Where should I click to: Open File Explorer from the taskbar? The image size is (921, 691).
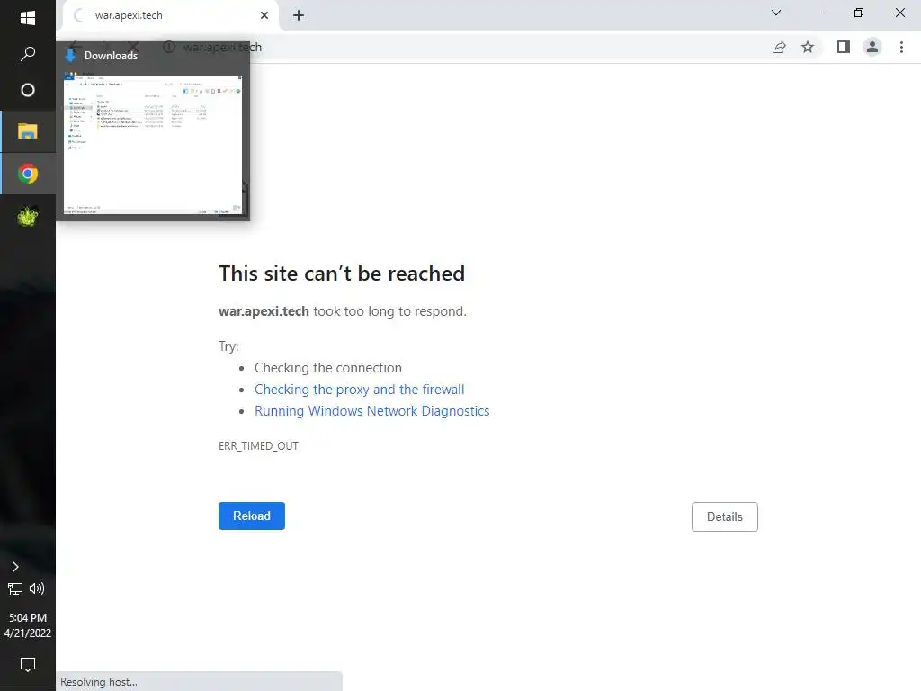(x=28, y=131)
